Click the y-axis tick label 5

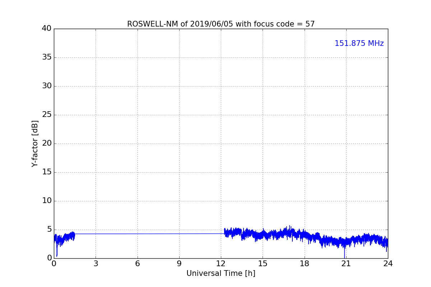point(49,230)
